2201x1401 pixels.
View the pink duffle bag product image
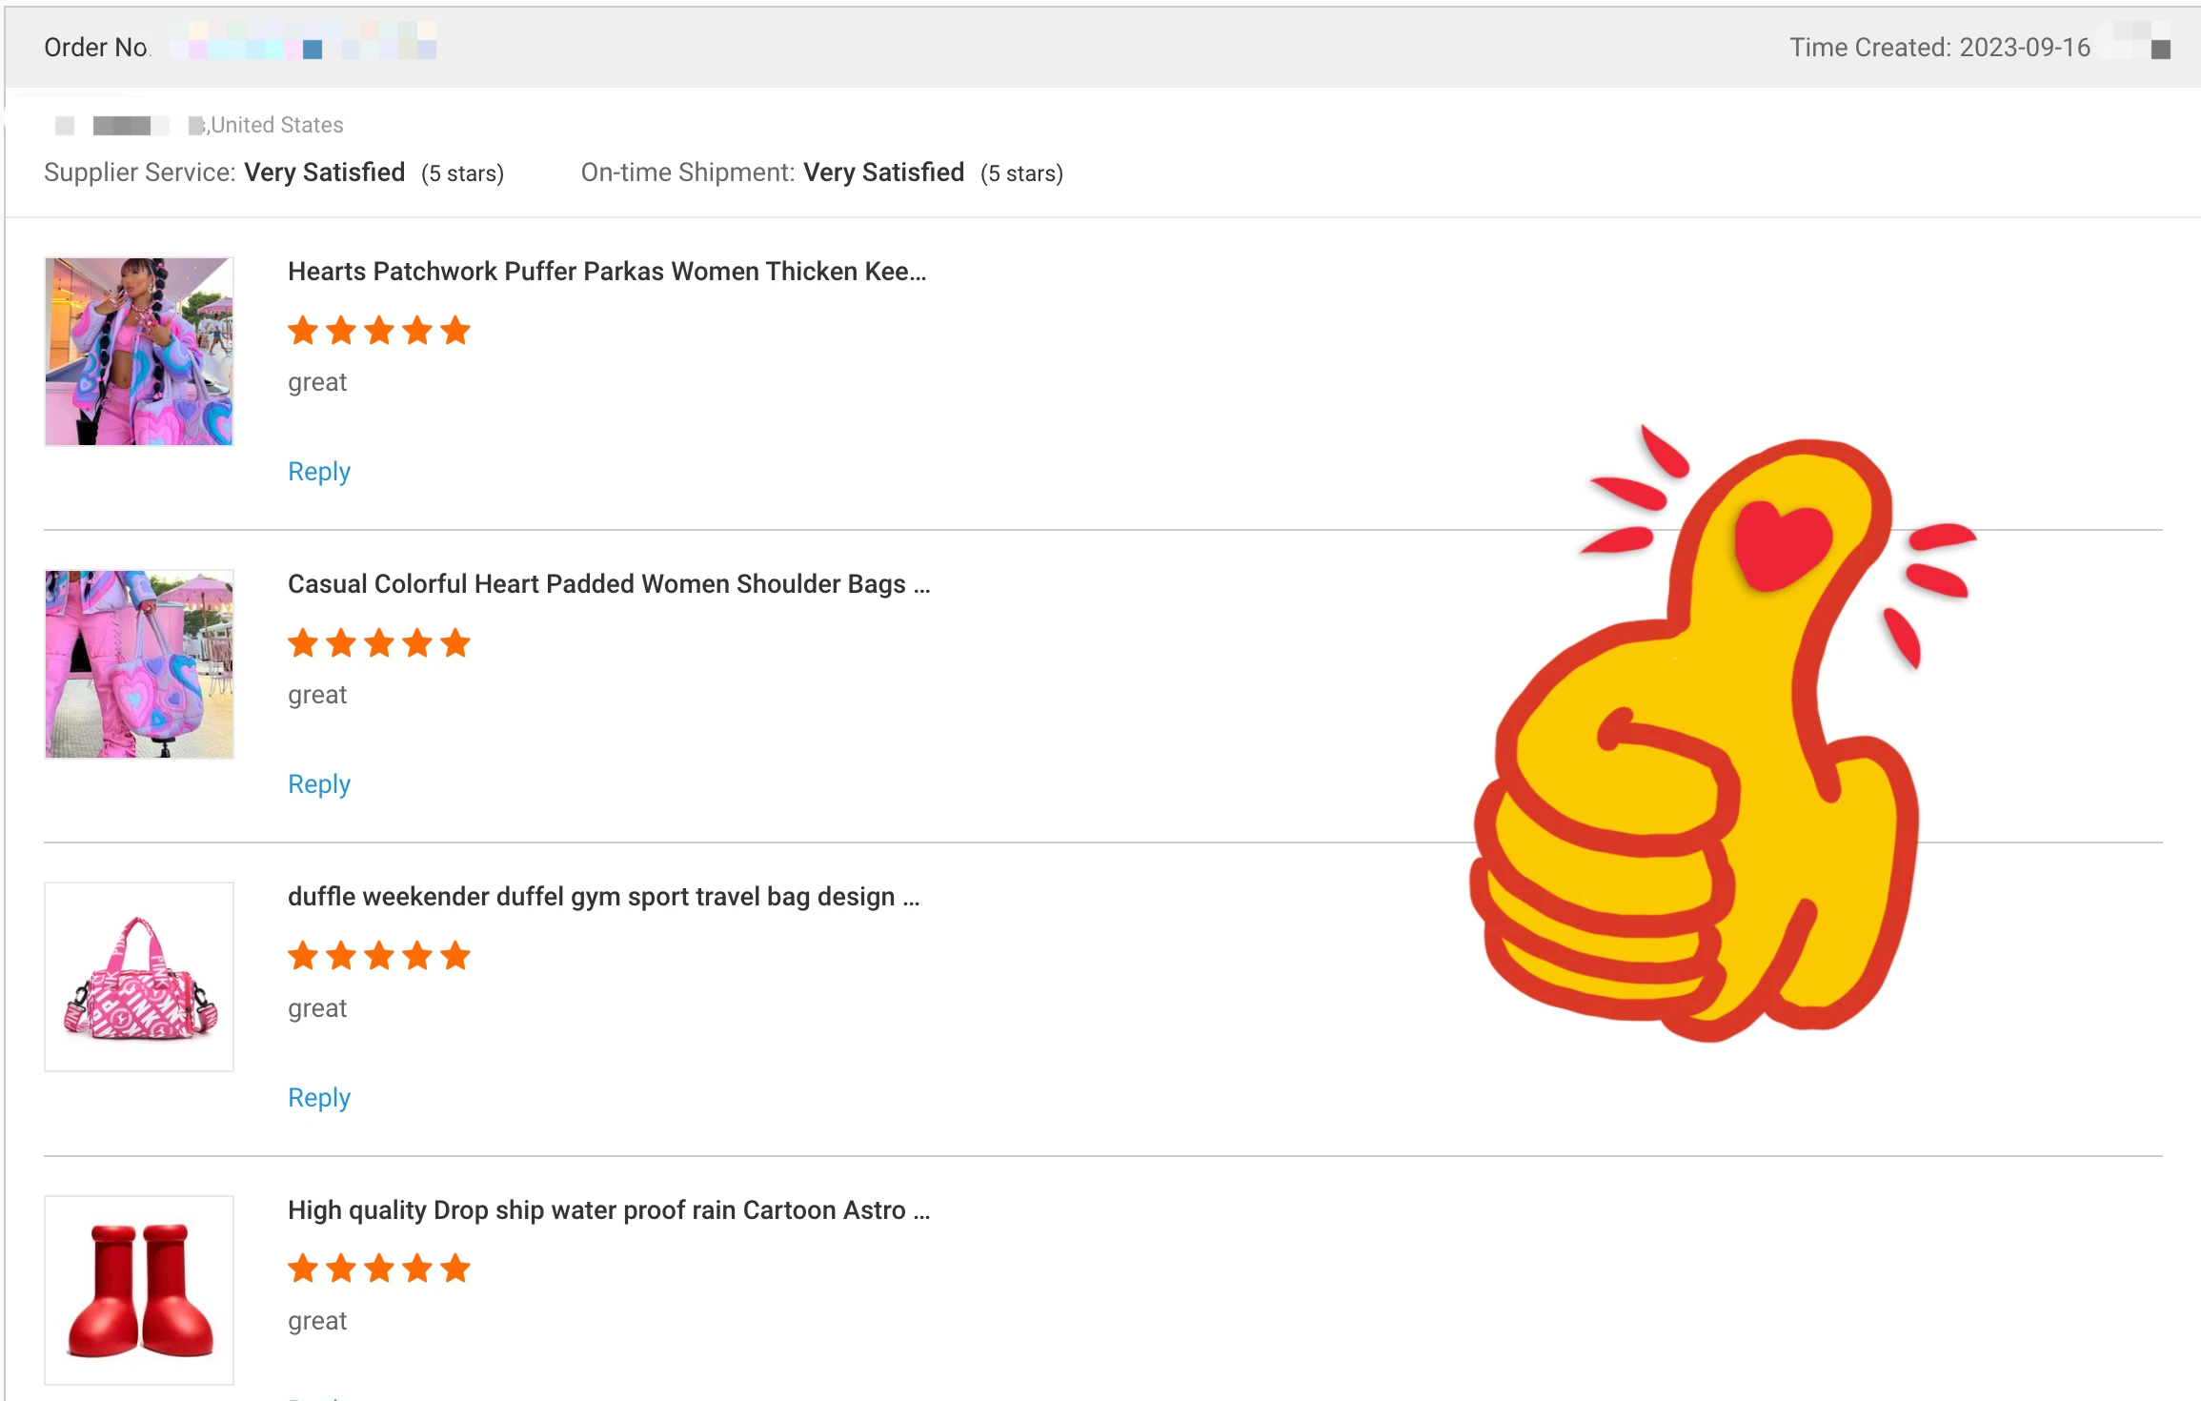(x=139, y=977)
